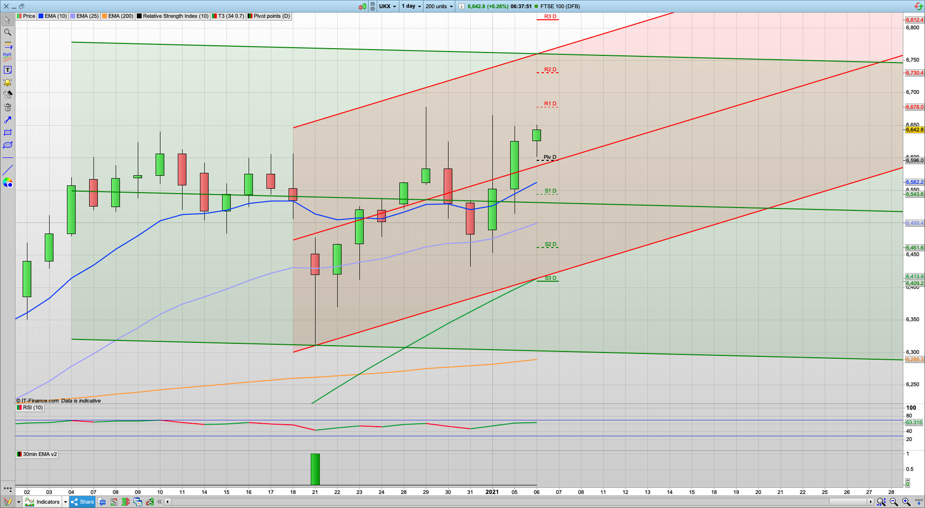The height and width of the screenshot is (508, 925).
Task: Open the color wheel picker
Action: 8,182
